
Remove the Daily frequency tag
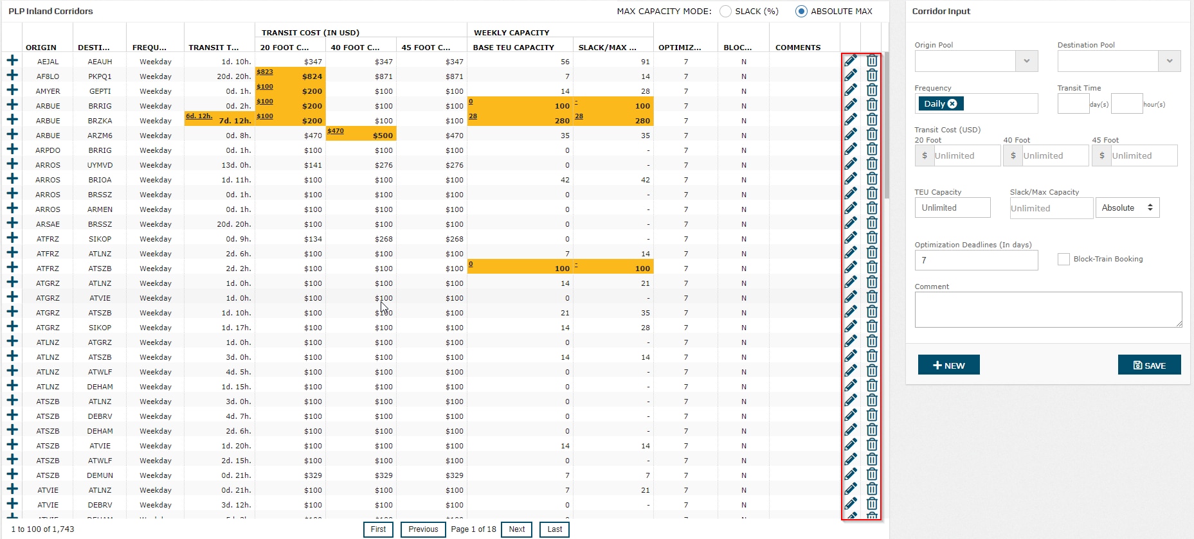952,104
